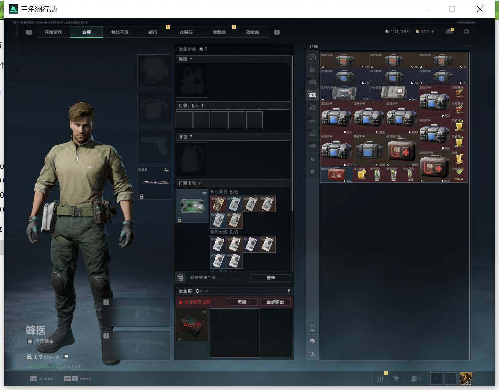The width and height of the screenshot is (499, 390).
Task: Open the 开始游戏 tab
Action: click(x=53, y=32)
